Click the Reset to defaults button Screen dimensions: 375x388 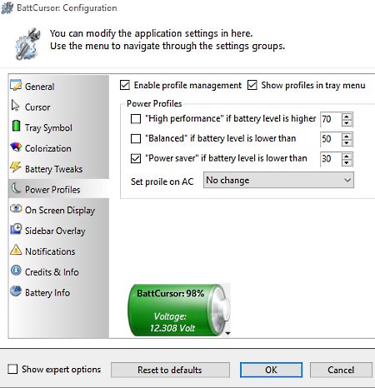[170, 370]
